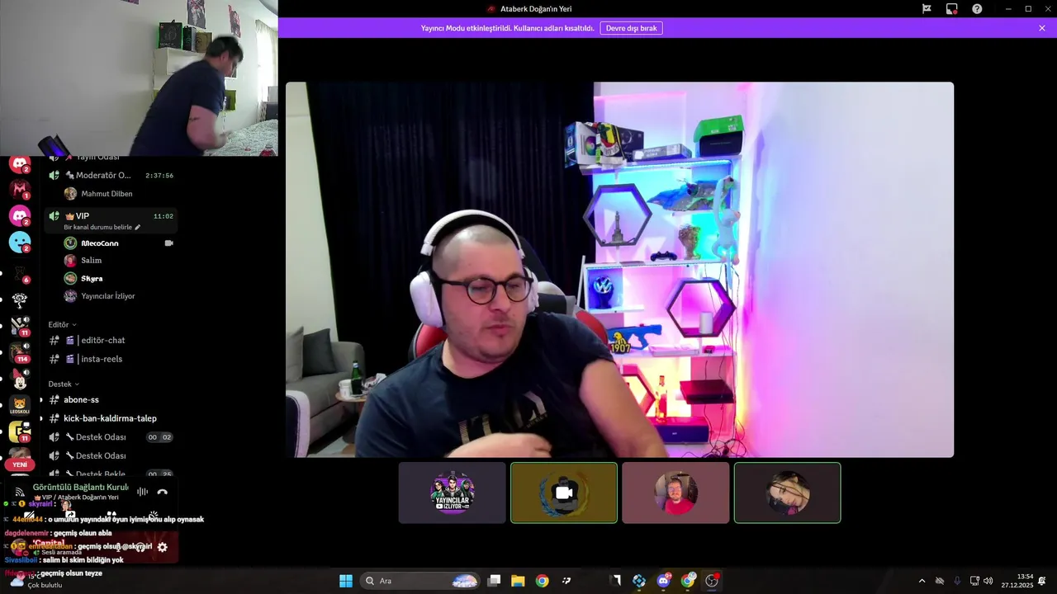Viewport: 1057px width, 594px height.
Task: Select user Mahmut Dilben in voice channel
Action: point(107,194)
